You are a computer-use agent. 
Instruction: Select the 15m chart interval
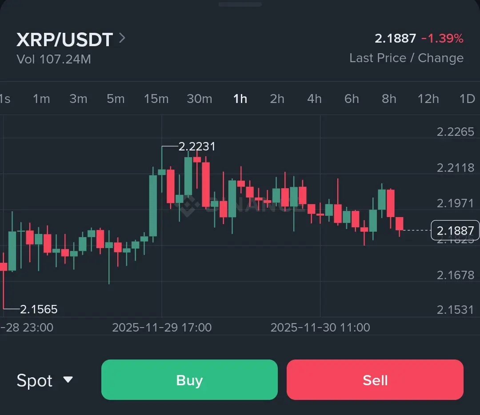(156, 99)
